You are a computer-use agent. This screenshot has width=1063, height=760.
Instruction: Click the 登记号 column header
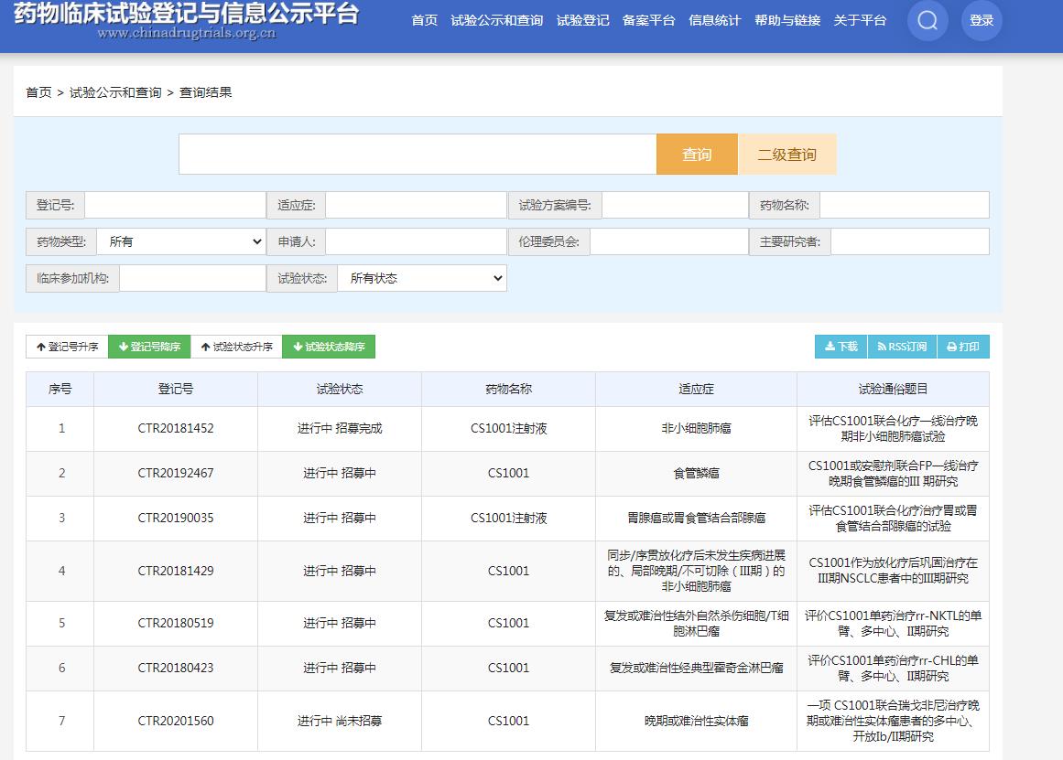tap(176, 389)
